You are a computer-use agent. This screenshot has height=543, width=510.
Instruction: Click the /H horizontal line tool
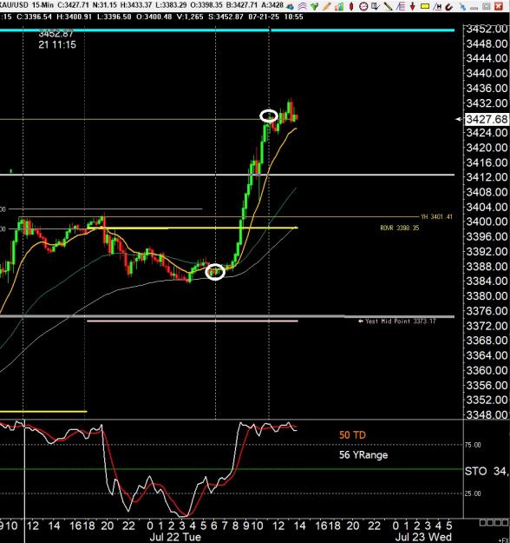[437, 6]
